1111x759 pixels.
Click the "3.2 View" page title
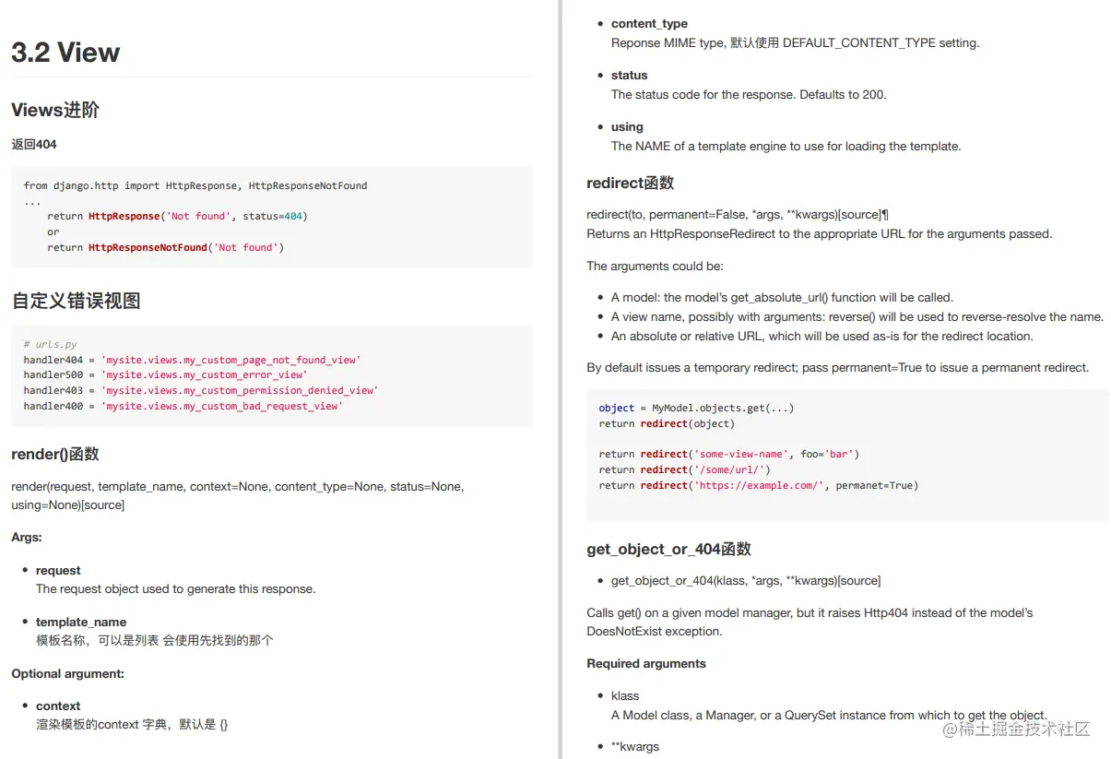click(x=65, y=53)
